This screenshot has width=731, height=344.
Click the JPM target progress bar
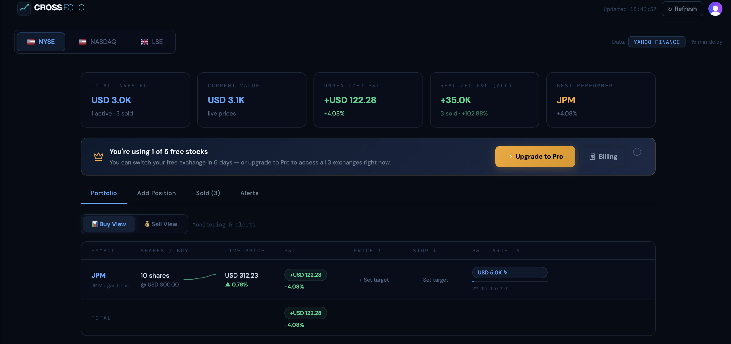(510, 281)
